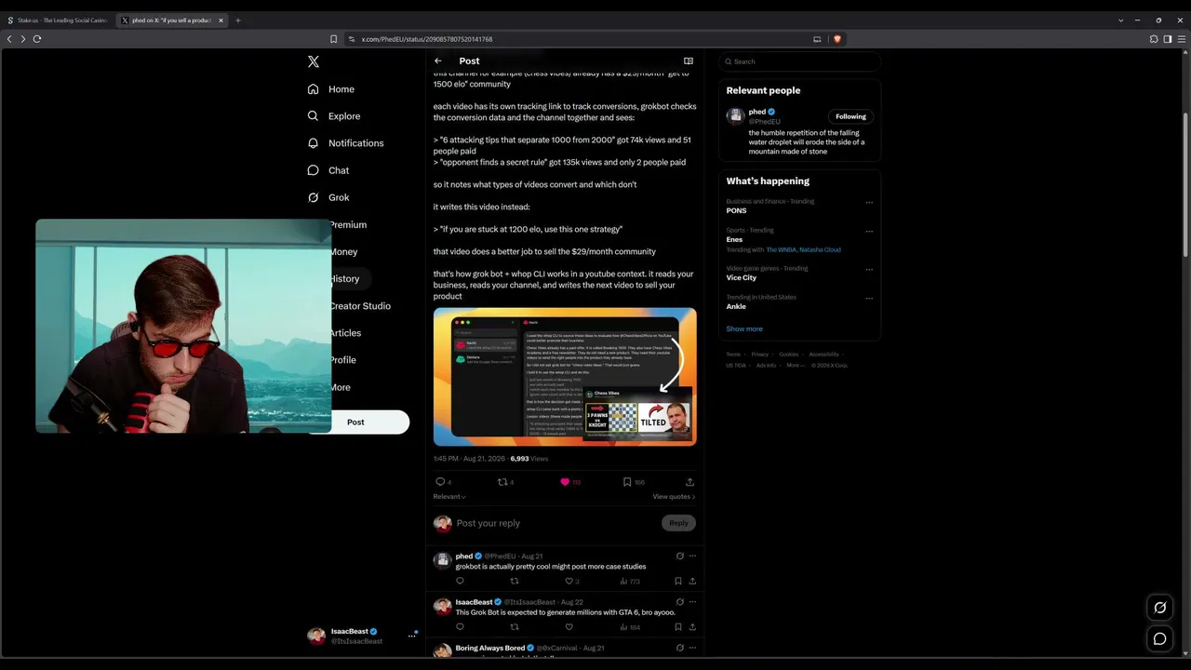Open Grok icon on IsaacBeast's reply

pyautogui.click(x=680, y=602)
